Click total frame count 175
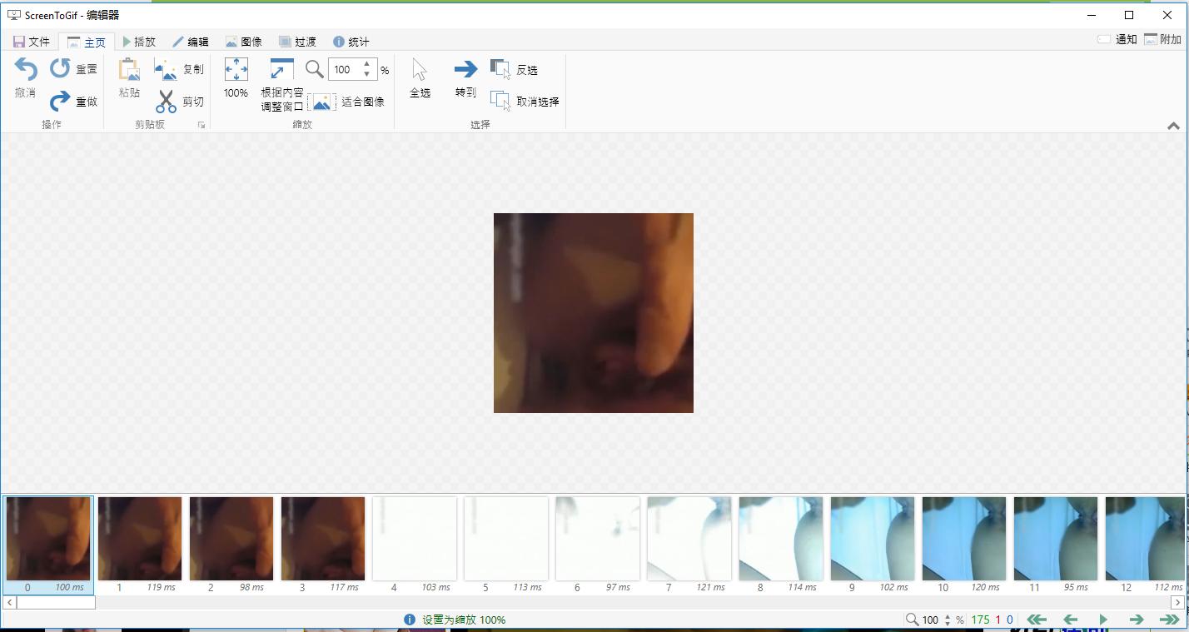Screen dimensions: 1189x632 coord(980,620)
